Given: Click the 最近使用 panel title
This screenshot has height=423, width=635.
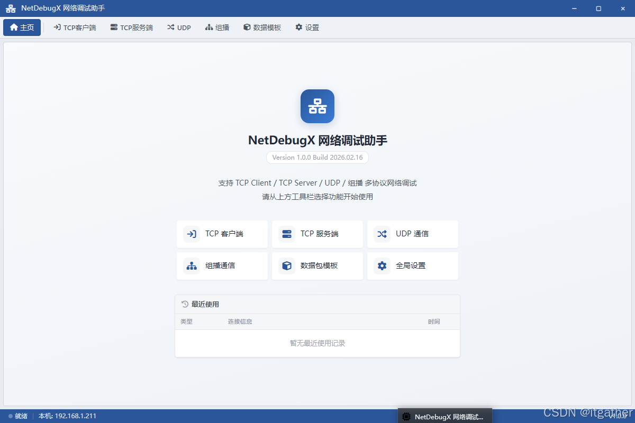Looking at the screenshot, I should (205, 304).
